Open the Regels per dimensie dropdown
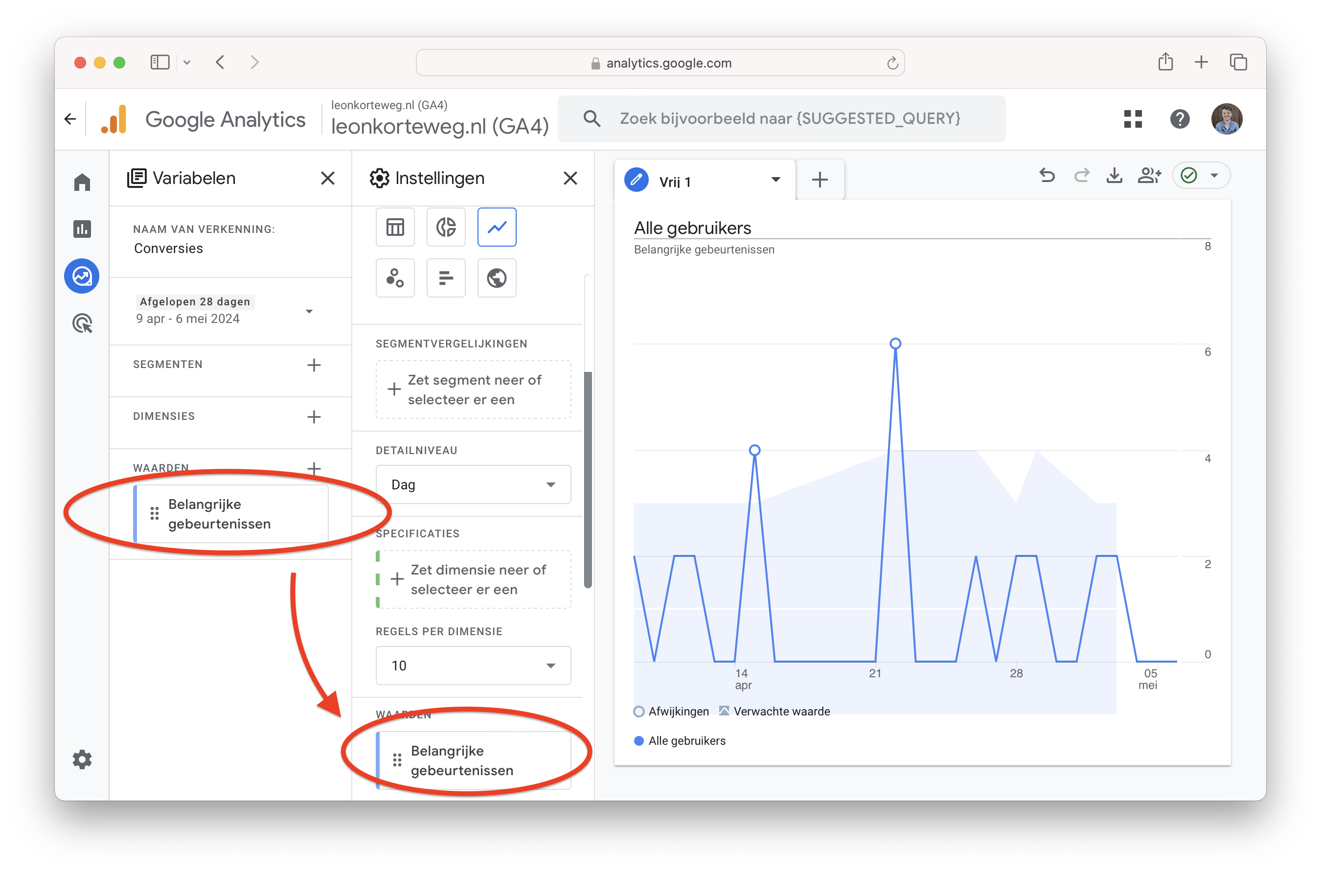This screenshot has height=873, width=1321. click(473, 666)
